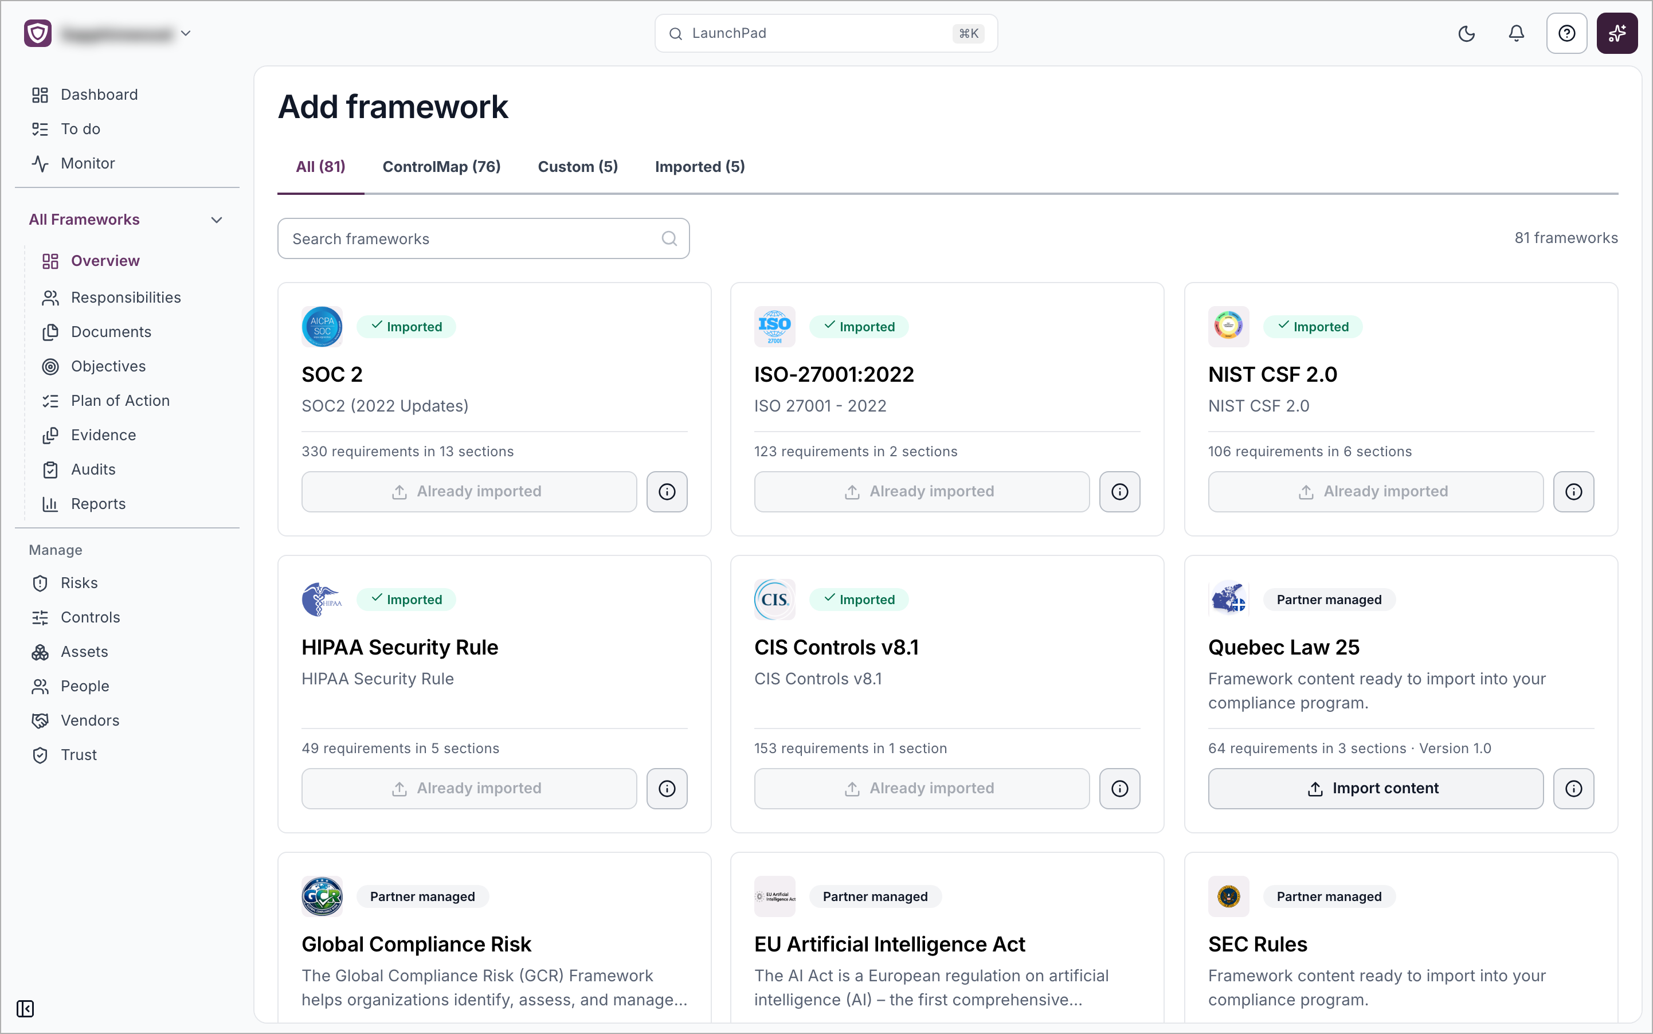This screenshot has width=1653, height=1034.
Task: Select the All (81) tab
Action: pyautogui.click(x=320, y=167)
